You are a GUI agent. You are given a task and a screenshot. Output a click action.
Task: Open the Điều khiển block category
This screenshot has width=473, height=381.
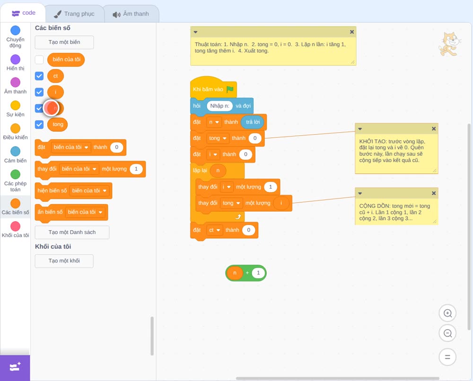15,132
